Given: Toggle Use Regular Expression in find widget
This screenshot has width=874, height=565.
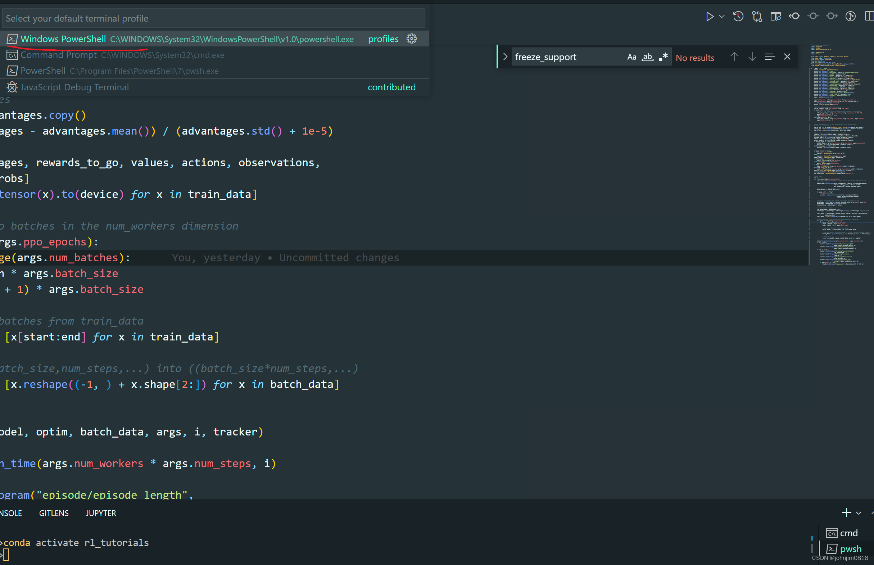Looking at the screenshot, I should [x=663, y=57].
